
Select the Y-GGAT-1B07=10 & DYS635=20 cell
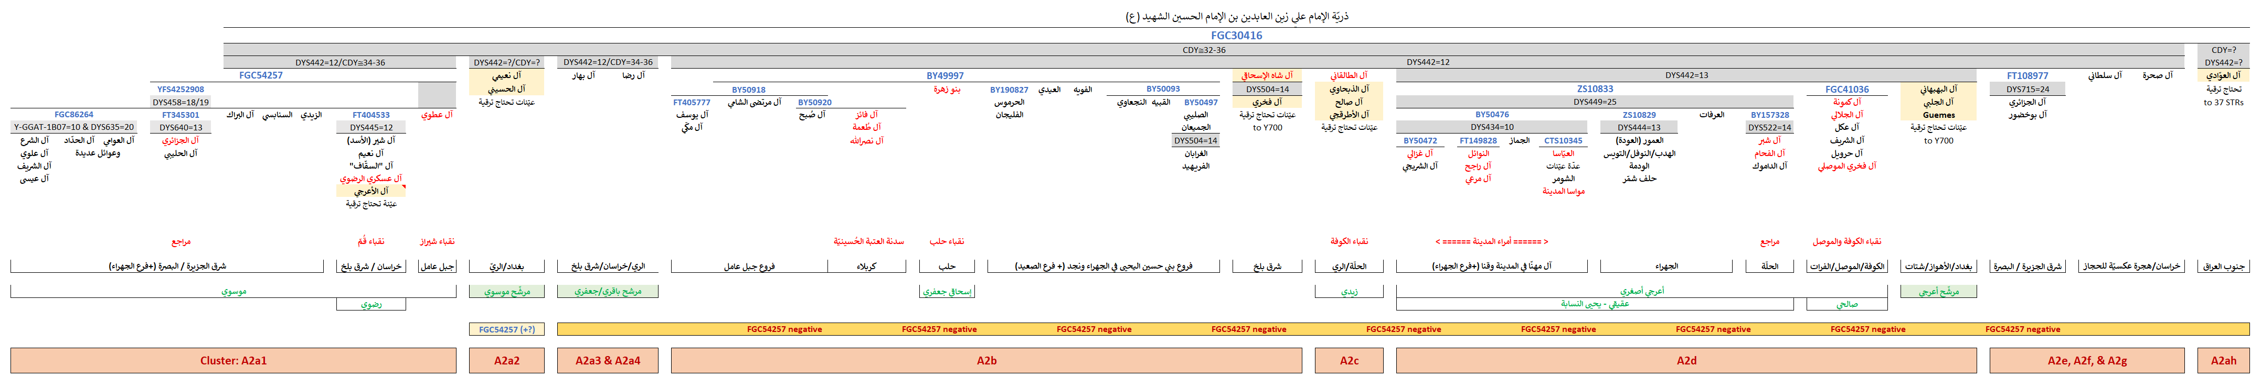pyautogui.click(x=74, y=128)
